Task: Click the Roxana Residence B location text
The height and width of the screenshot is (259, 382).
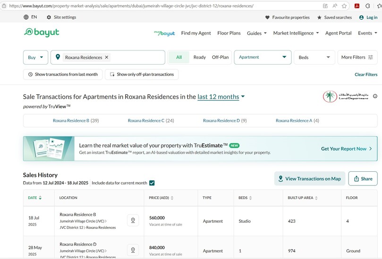Action: [78, 215]
